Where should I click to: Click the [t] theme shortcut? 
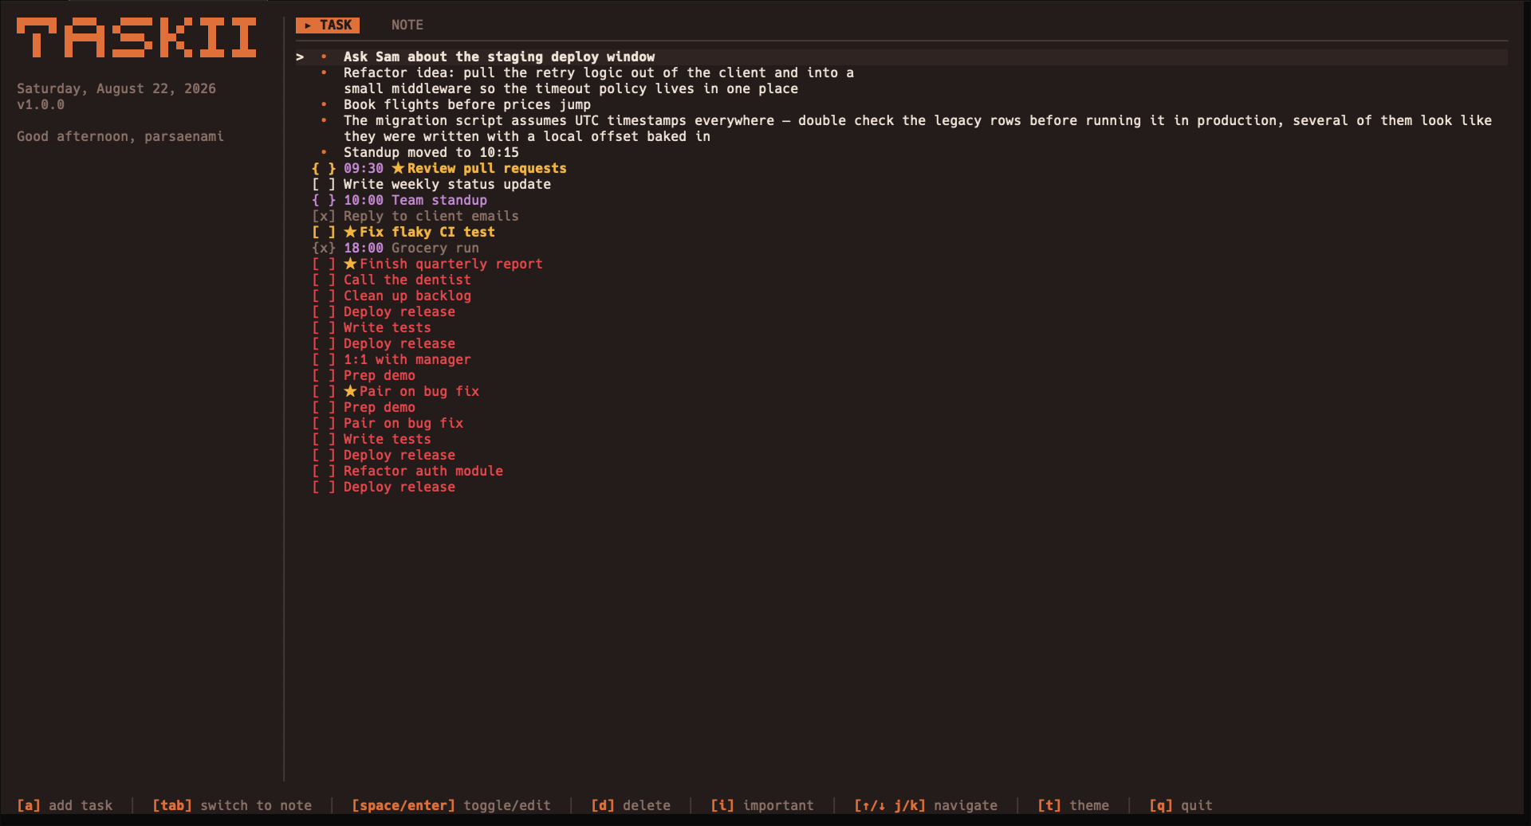click(x=1073, y=805)
